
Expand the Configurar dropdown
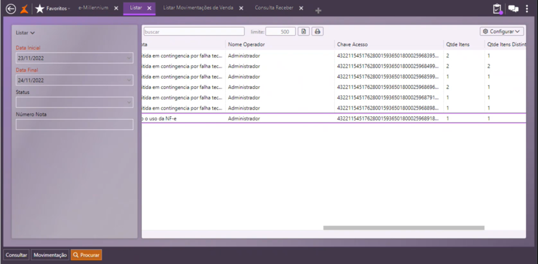[x=502, y=31]
